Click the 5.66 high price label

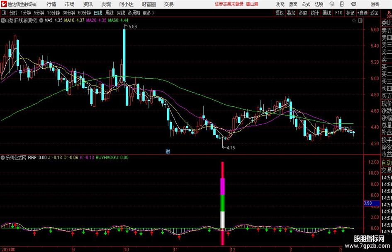(x=132, y=27)
